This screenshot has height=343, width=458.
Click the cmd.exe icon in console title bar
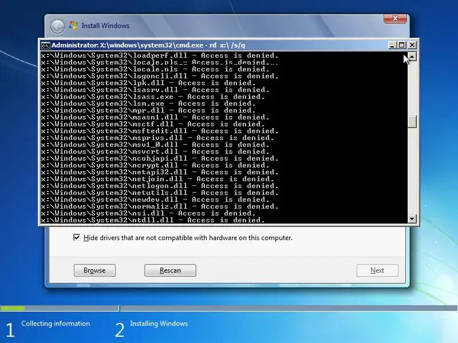tap(45, 46)
